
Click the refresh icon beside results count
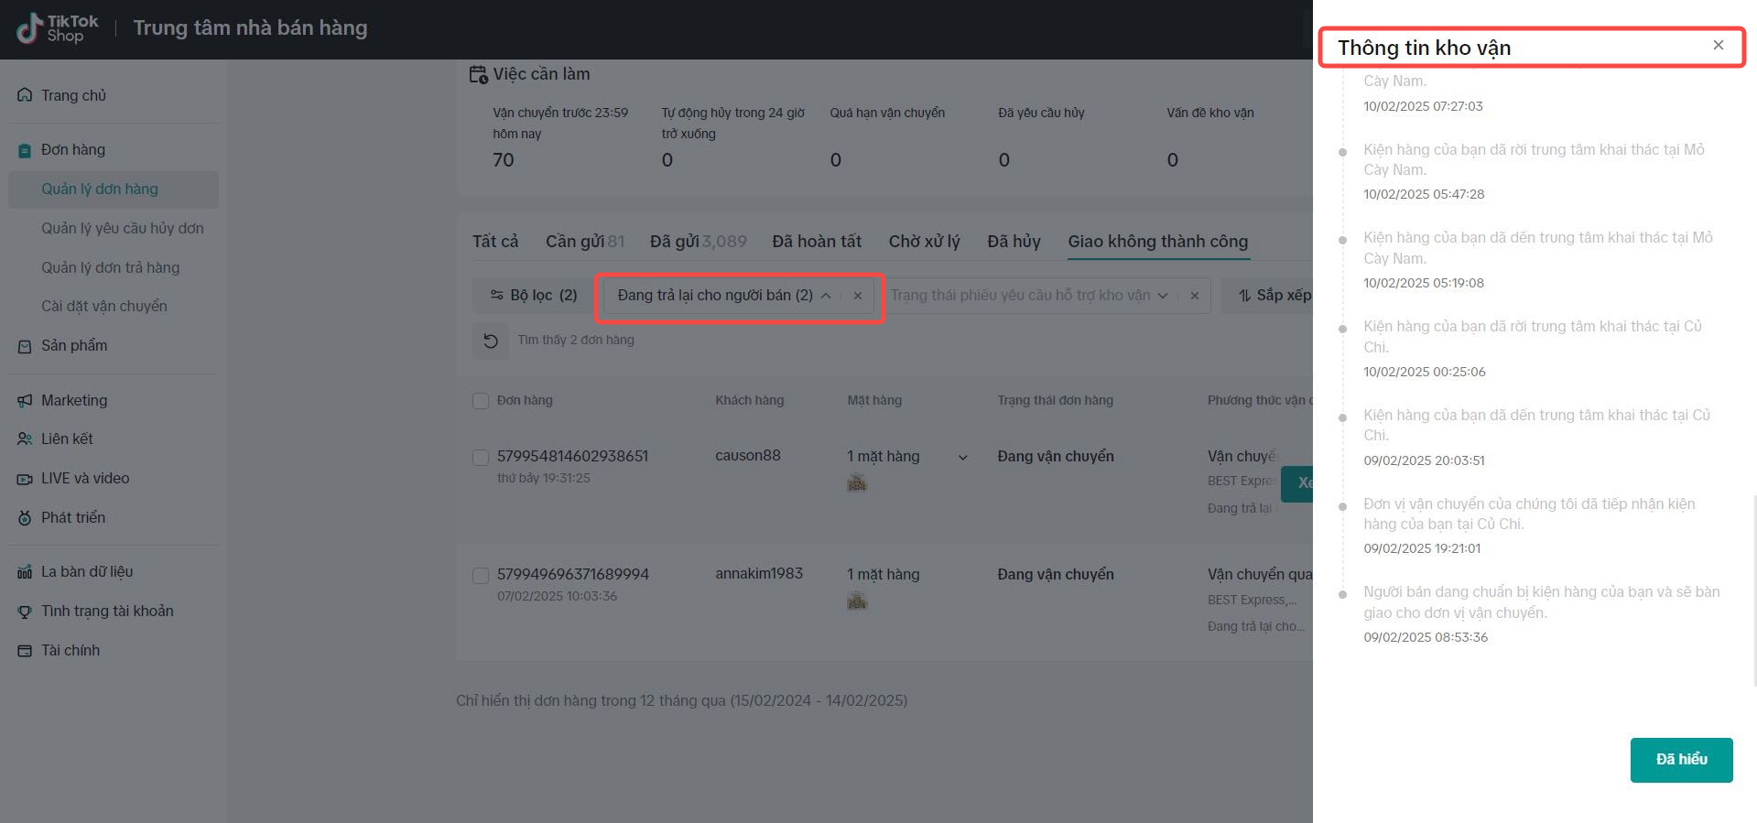(491, 341)
